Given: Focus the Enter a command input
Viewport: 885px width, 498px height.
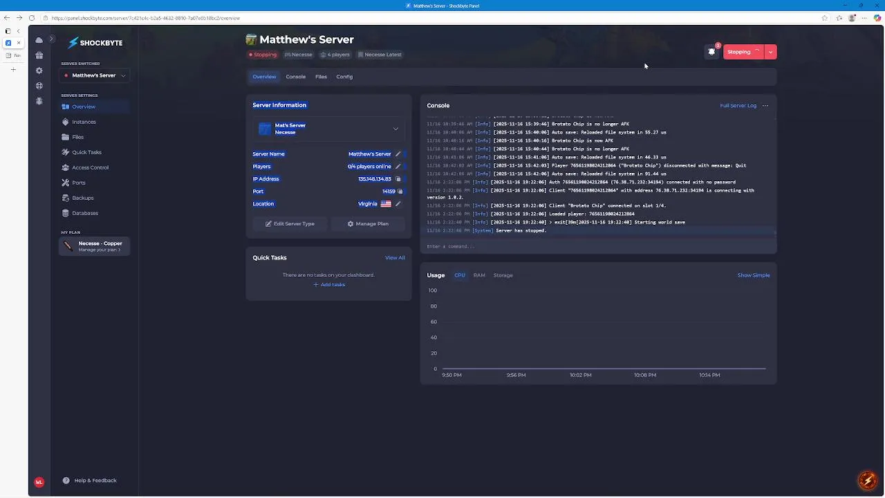Looking at the screenshot, I should pos(598,246).
